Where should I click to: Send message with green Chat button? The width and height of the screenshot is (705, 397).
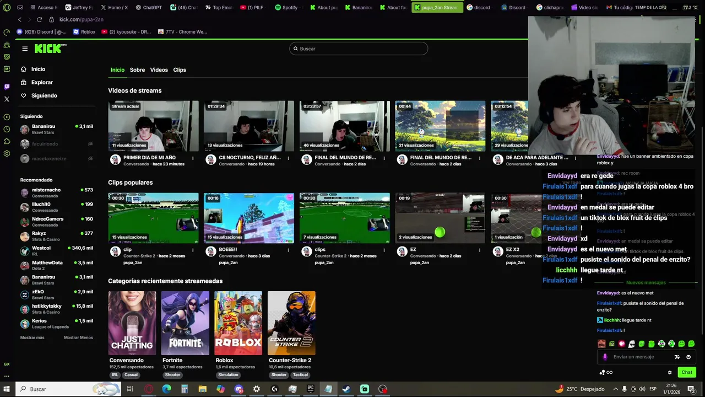point(686,372)
